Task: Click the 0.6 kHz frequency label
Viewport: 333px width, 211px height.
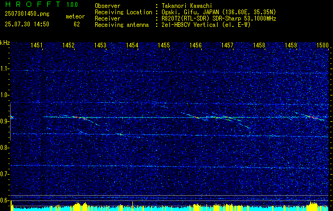Action: [4, 200]
